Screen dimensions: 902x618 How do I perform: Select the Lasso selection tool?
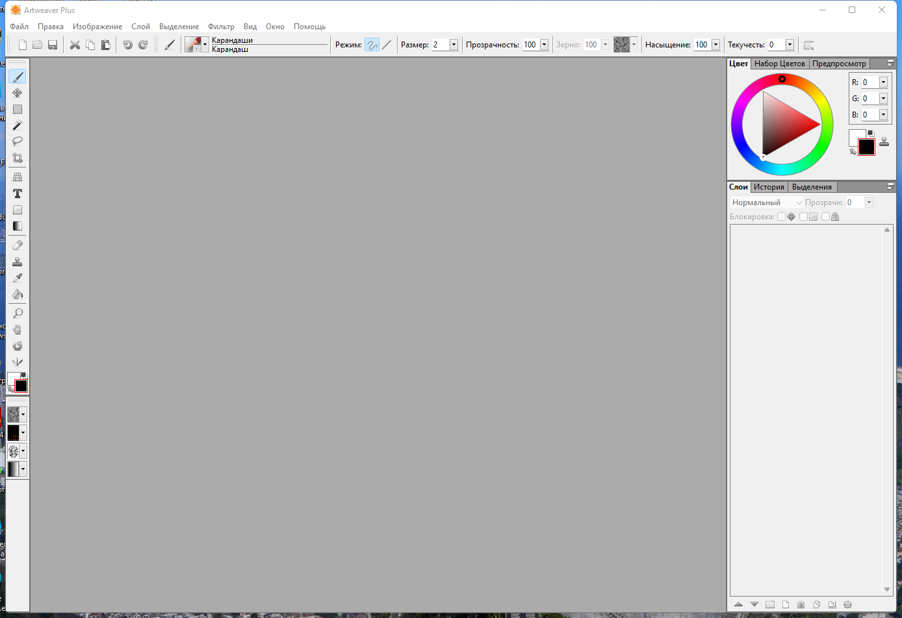[18, 141]
